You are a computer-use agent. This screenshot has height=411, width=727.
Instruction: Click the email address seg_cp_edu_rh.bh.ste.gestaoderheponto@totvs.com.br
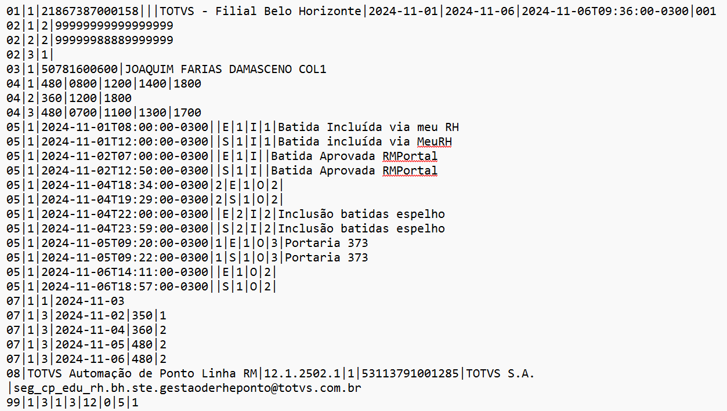187,388
